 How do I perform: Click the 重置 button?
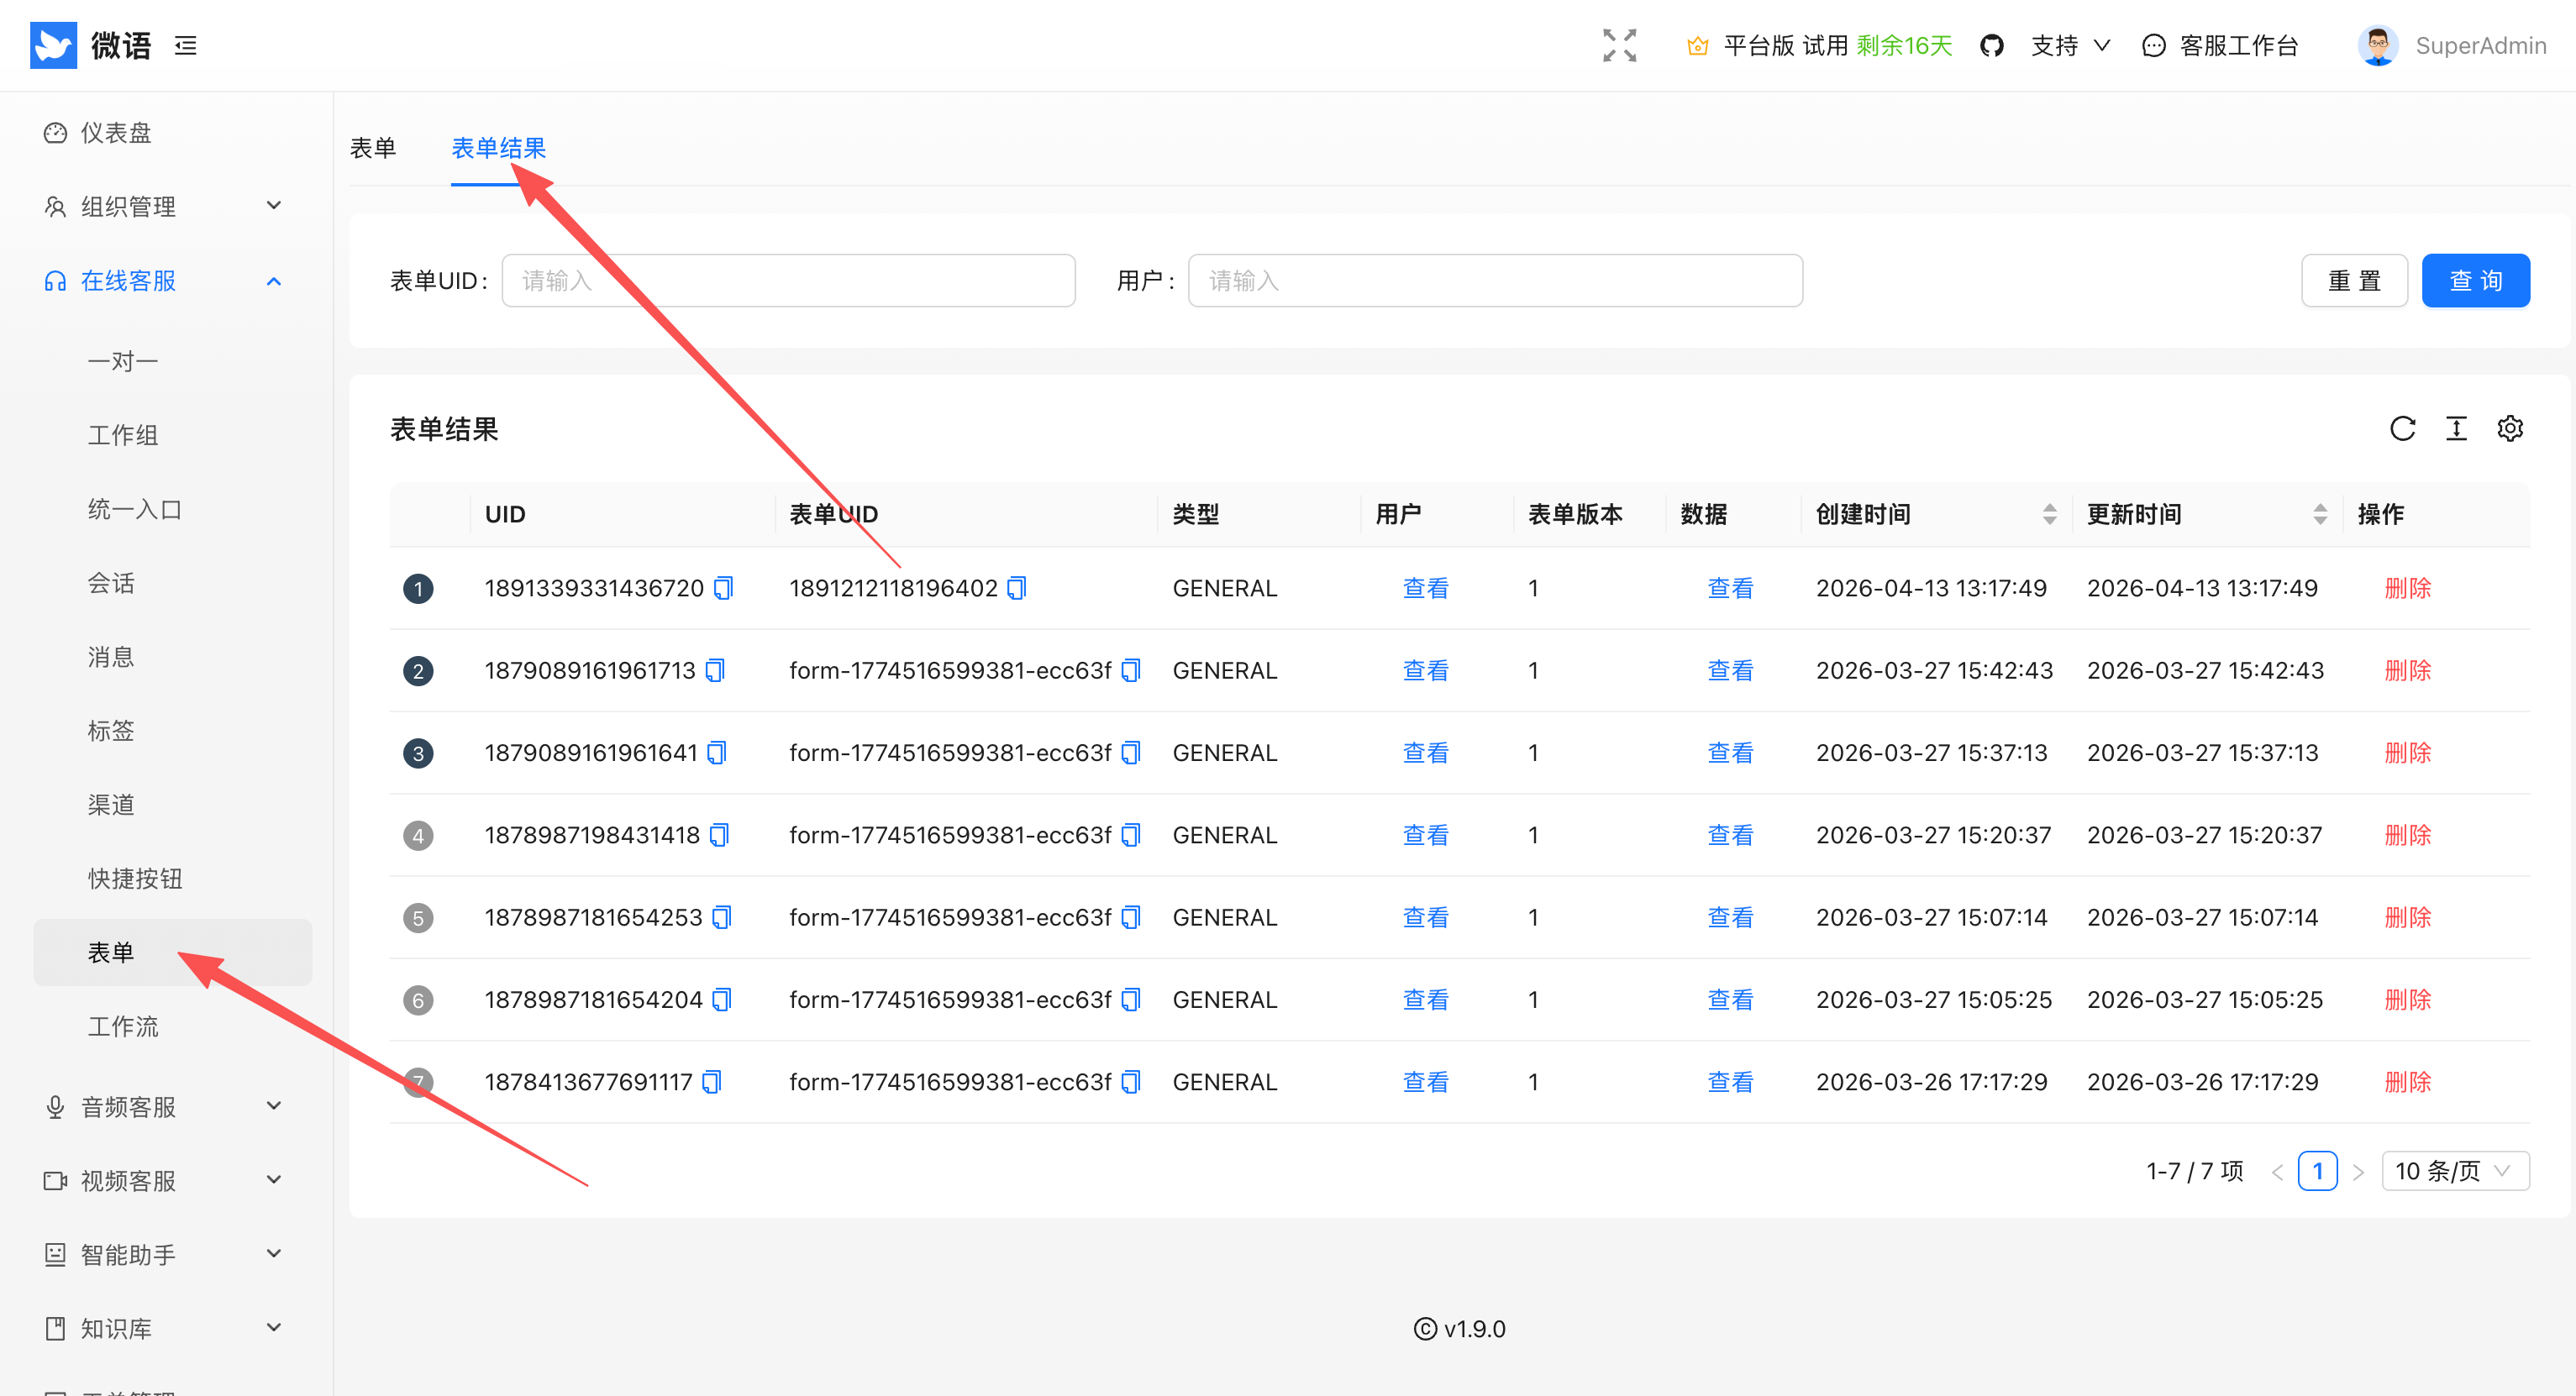tap(2354, 281)
